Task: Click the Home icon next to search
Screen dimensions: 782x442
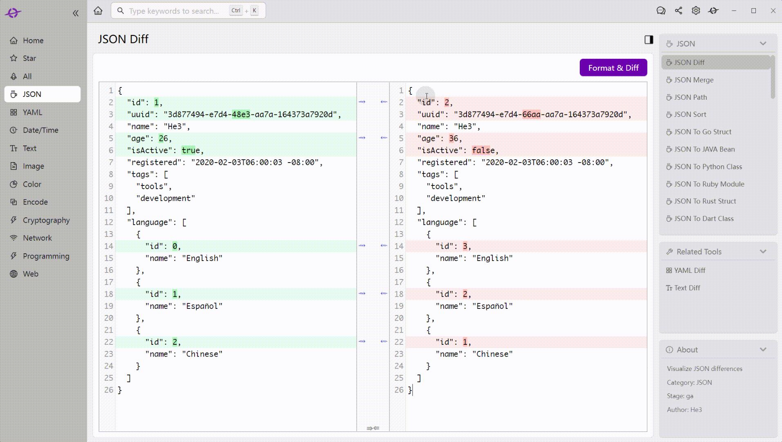Action: 98,11
